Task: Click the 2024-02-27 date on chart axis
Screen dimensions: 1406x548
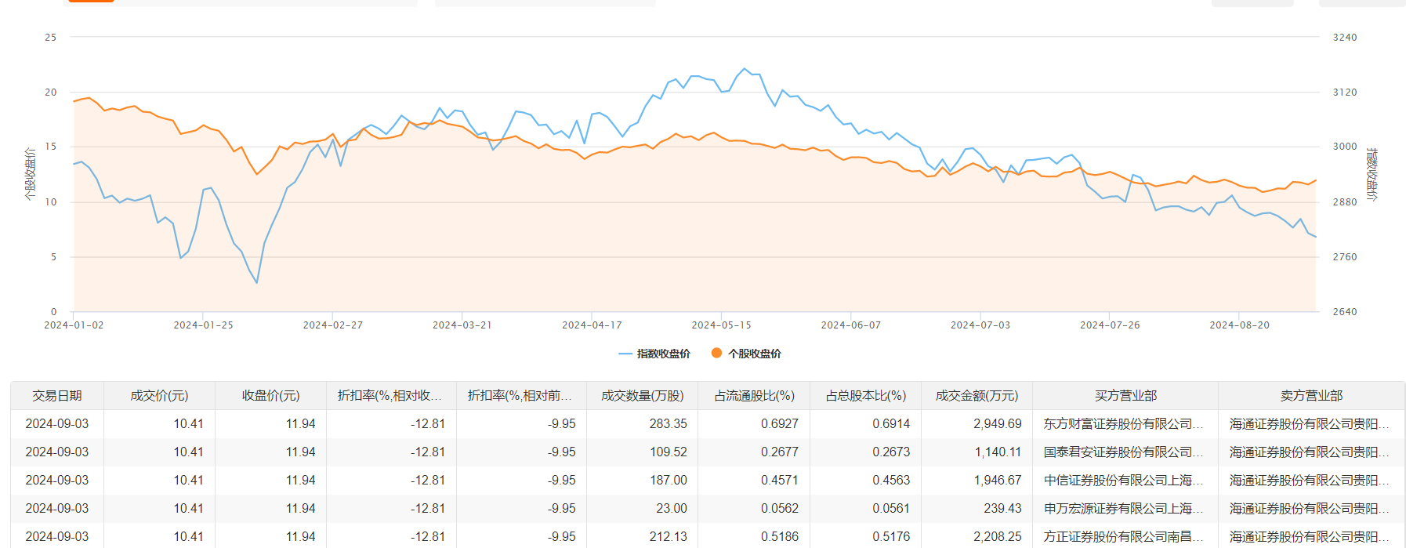Action: pos(333,325)
